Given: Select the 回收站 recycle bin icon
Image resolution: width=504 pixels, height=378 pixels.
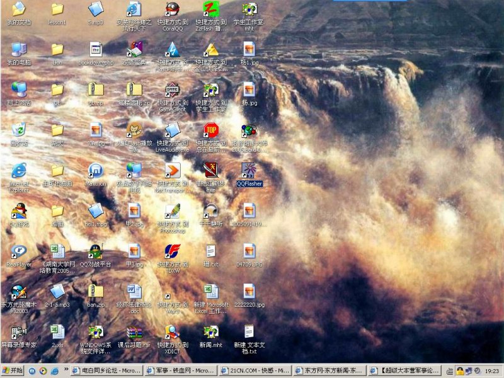Looking at the screenshot, I should click(19, 130).
